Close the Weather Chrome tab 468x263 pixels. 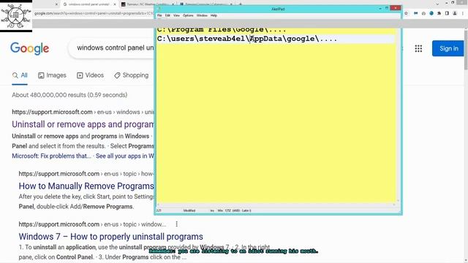point(173,4)
